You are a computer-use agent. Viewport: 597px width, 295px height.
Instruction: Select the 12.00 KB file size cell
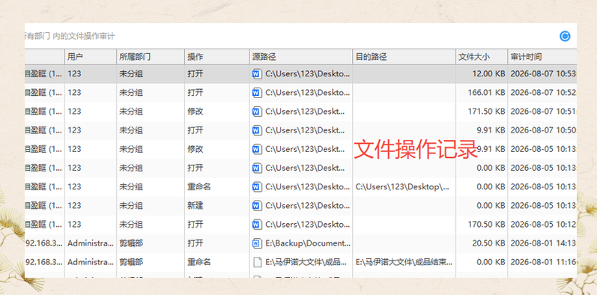(x=488, y=74)
